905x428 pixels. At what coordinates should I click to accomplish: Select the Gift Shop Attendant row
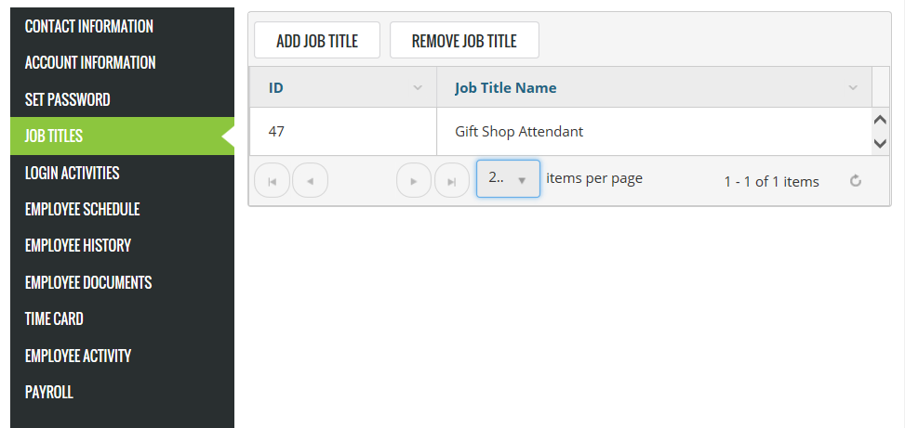[519, 132]
